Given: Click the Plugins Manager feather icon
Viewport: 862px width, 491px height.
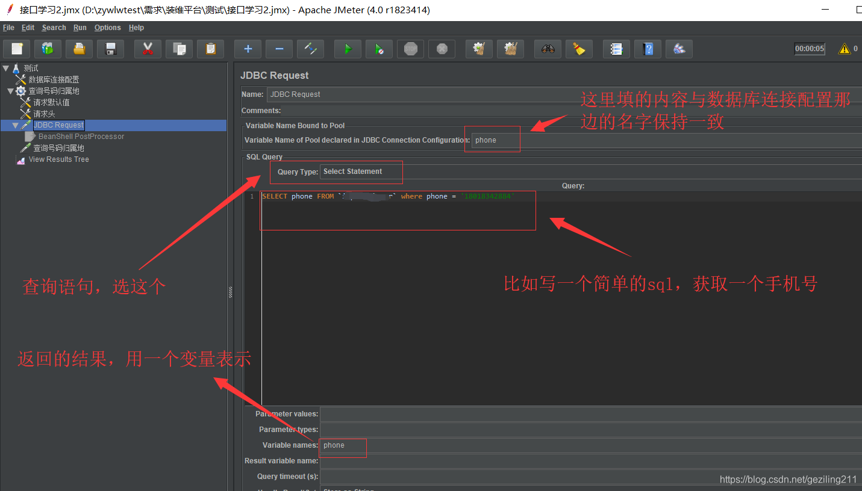Looking at the screenshot, I should [x=679, y=49].
